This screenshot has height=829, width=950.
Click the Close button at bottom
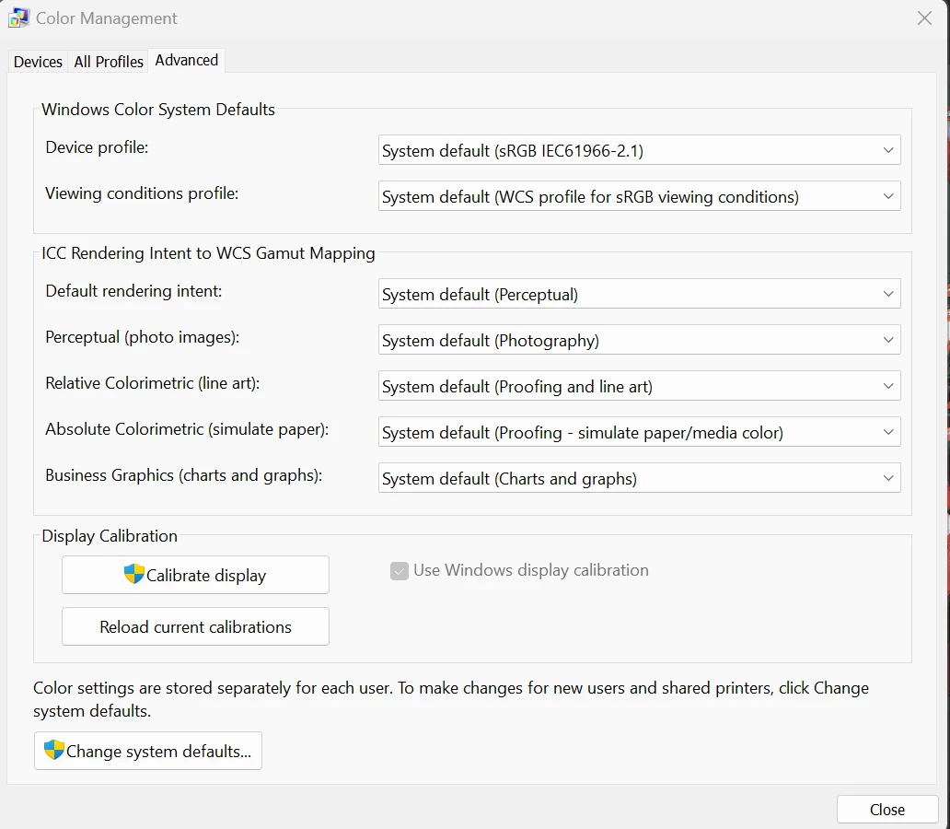coord(887,810)
